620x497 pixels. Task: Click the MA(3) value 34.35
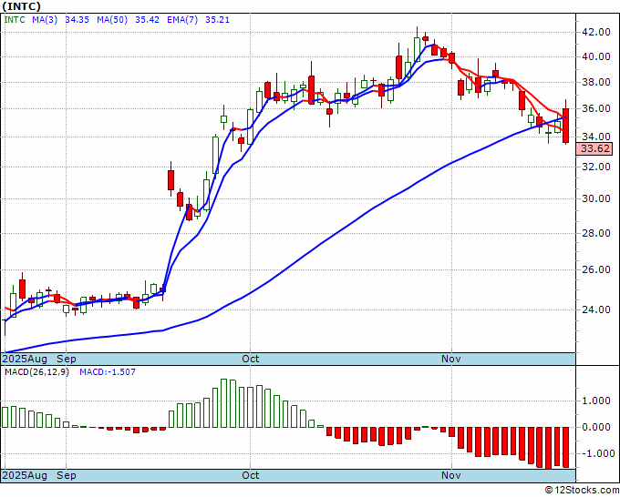(77, 20)
